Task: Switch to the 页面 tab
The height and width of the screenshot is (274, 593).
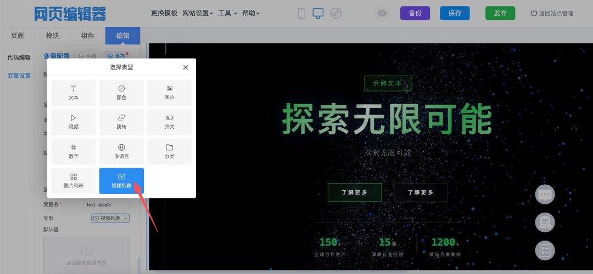Action: point(18,36)
